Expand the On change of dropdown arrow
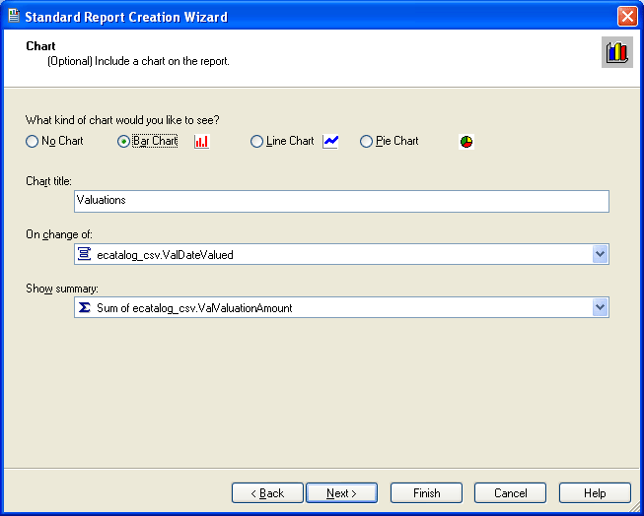The image size is (644, 516). click(600, 255)
